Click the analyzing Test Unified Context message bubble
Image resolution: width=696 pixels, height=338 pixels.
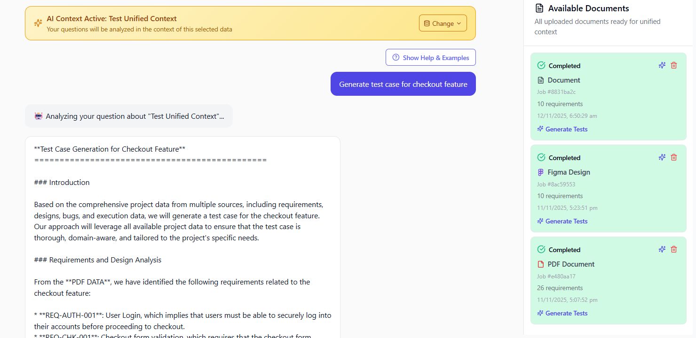pos(129,115)
